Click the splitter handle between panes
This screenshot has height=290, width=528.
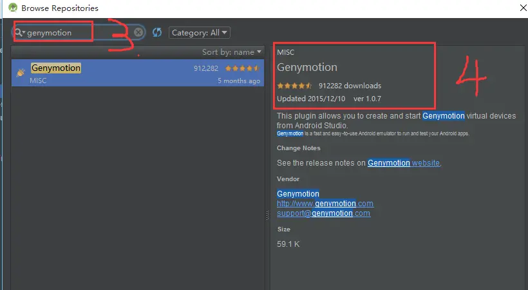click(x=267, y=215)
